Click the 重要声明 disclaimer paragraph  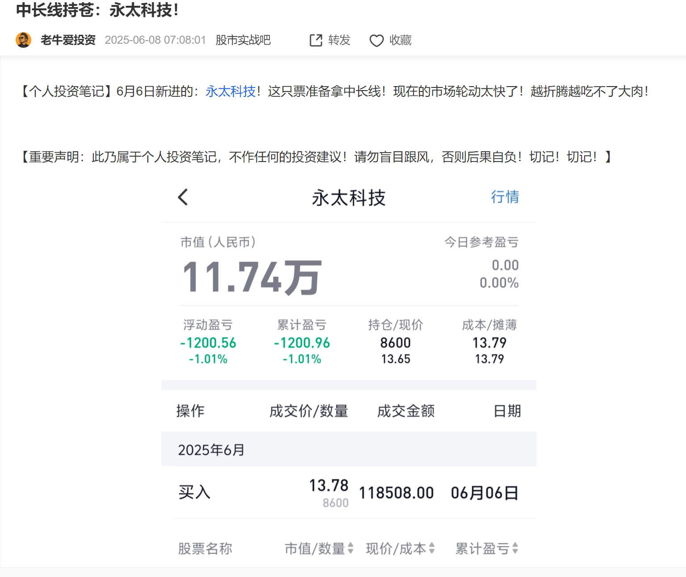[x=318, y=157]
